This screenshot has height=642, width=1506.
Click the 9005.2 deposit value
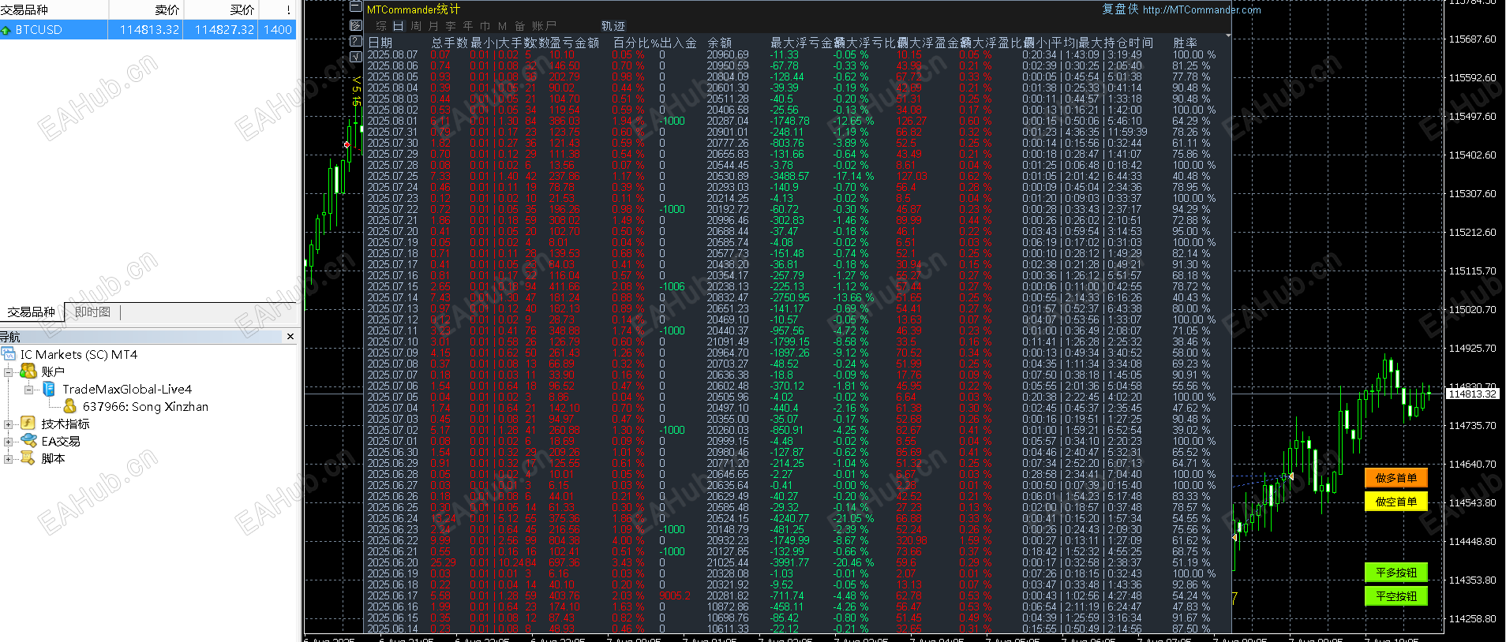coord(675,595)
